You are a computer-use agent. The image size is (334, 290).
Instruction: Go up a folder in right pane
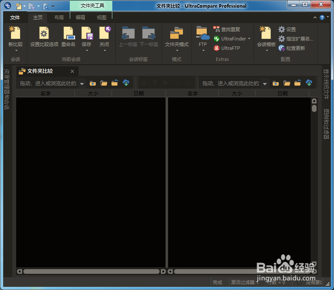(276, 83)
